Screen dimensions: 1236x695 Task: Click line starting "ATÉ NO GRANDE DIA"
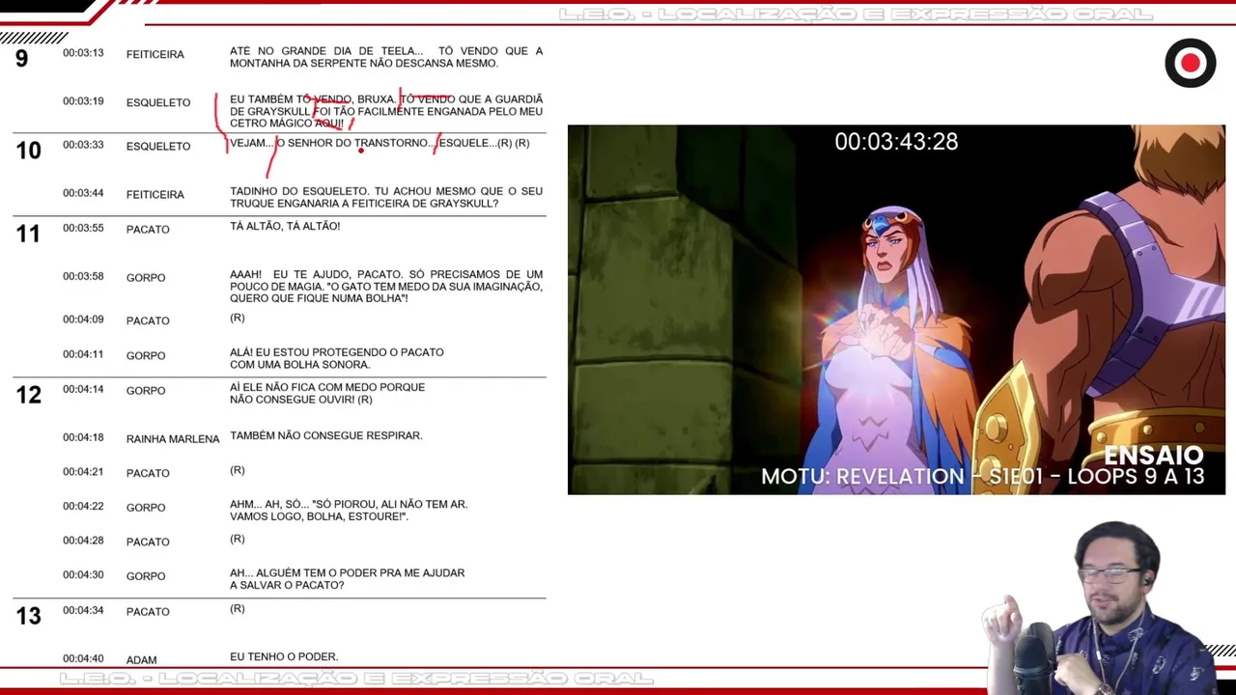click(386, 57)
